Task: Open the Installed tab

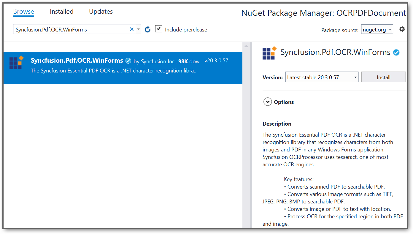Action: coord(61,12)
